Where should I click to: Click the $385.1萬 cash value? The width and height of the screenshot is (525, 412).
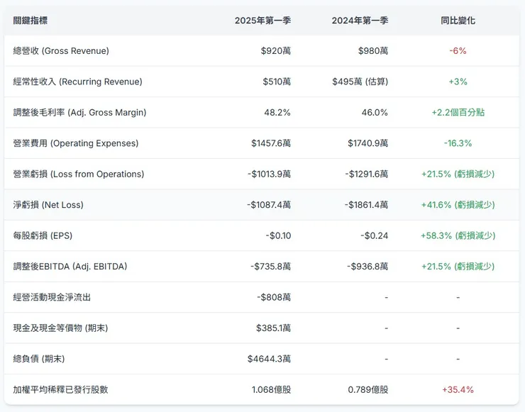click(x=273, y=328)
